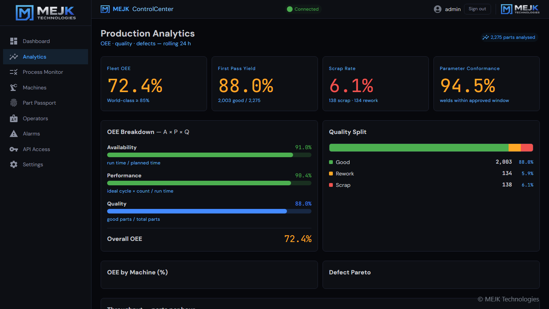Image resolution: width=549 pixels, height=309 pixels.
Task: Click the Process Monitor checklist icon
Action: pos(14,72)
